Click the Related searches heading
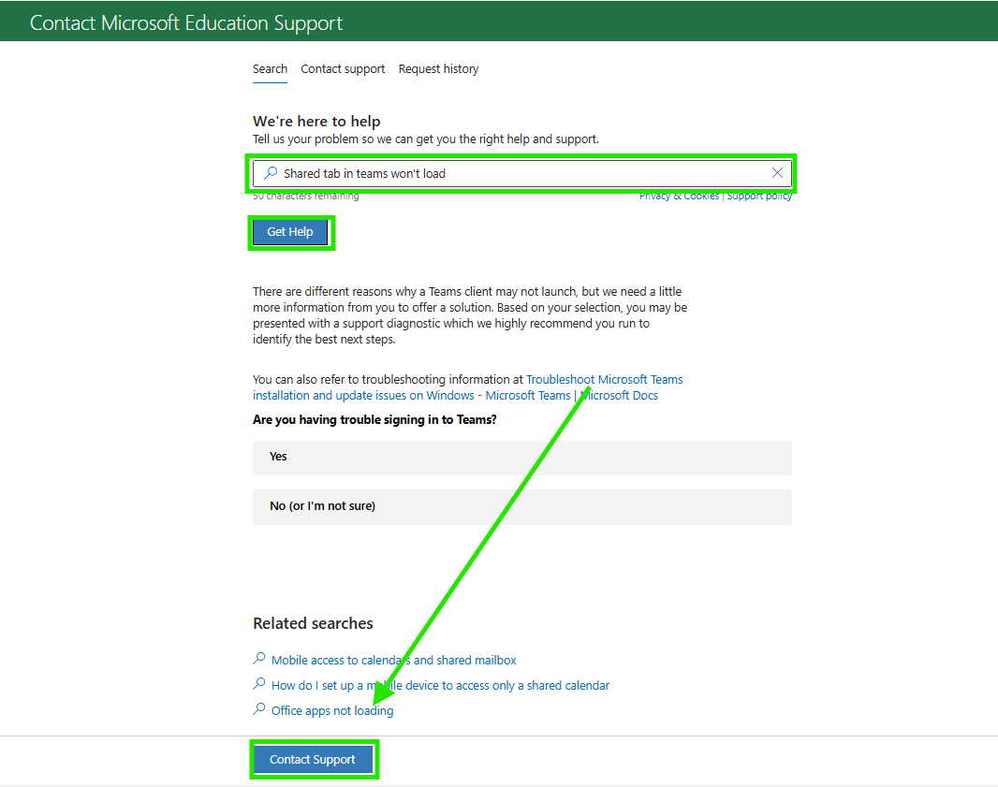Viewport: 998px width, 787px height. coord(313,623)
